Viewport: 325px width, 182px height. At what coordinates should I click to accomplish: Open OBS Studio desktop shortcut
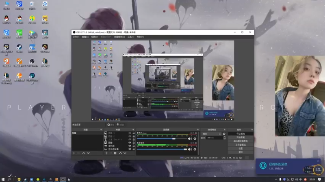click(32, 63)
